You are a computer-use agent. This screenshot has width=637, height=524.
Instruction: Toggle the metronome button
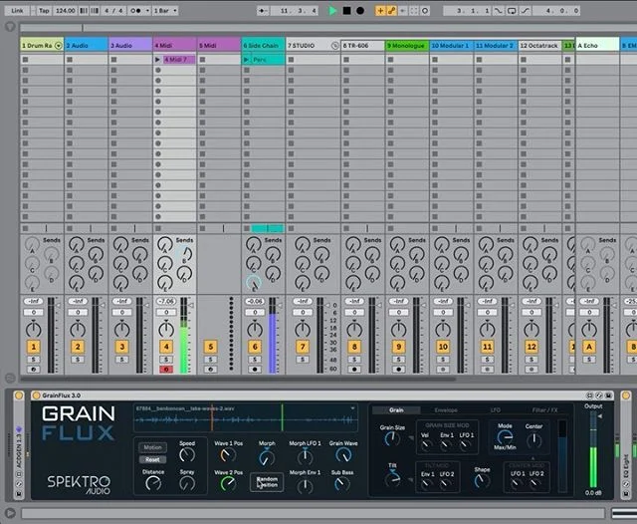135,11
